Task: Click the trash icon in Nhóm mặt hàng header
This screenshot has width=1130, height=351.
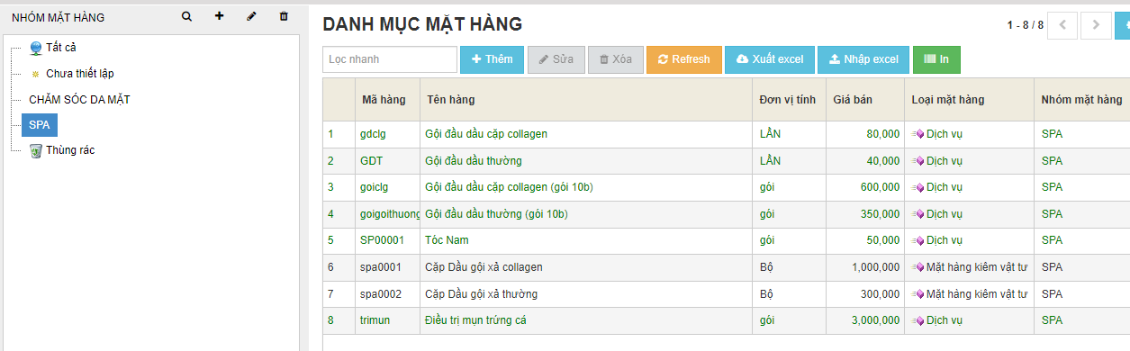Action: pos(284,16)
